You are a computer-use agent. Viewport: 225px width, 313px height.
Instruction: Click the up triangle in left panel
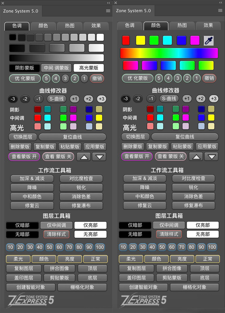click(84, 157)
